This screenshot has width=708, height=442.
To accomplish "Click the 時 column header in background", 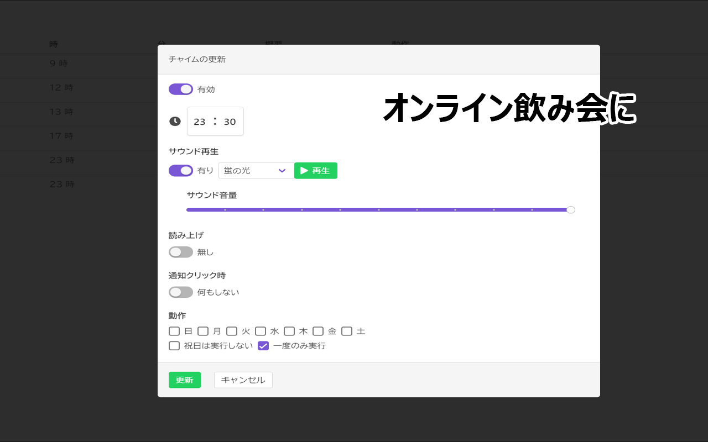I will coord(53,44).
